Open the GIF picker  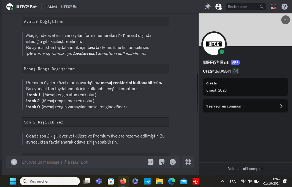tap(150, 162)
